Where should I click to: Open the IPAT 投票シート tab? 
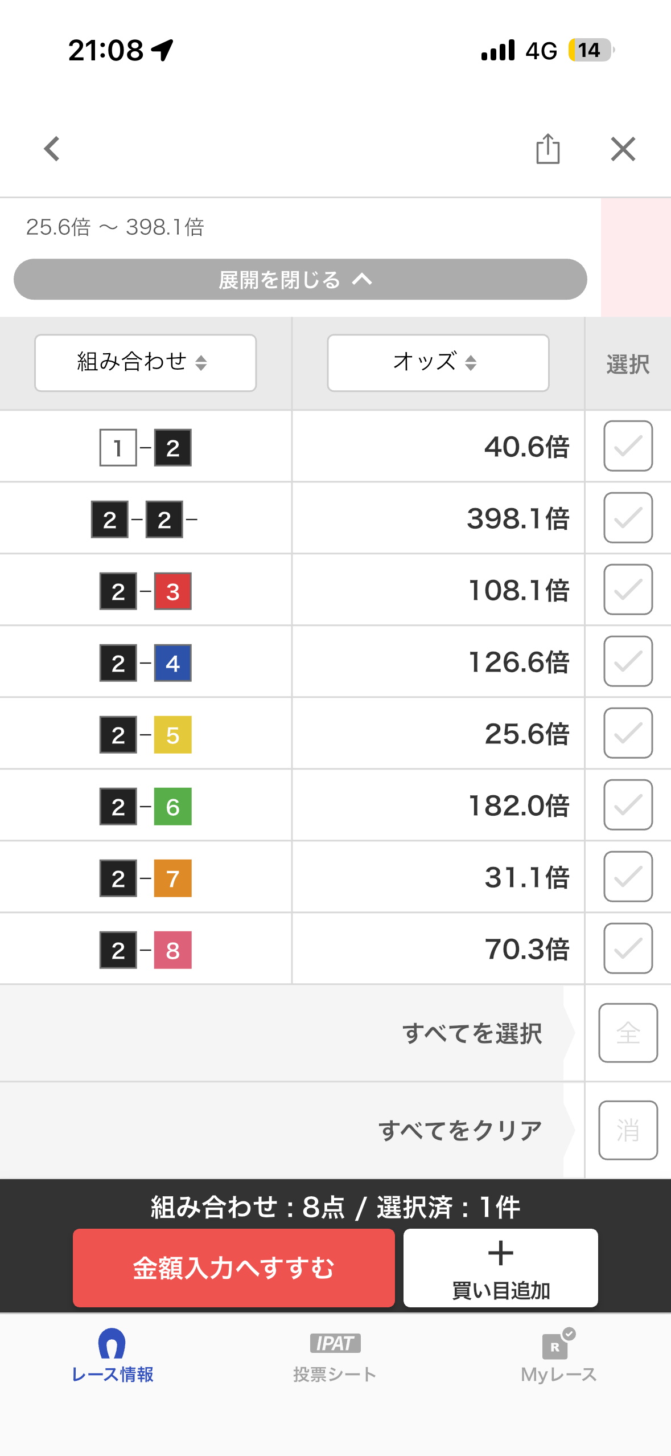[335, 1358]
